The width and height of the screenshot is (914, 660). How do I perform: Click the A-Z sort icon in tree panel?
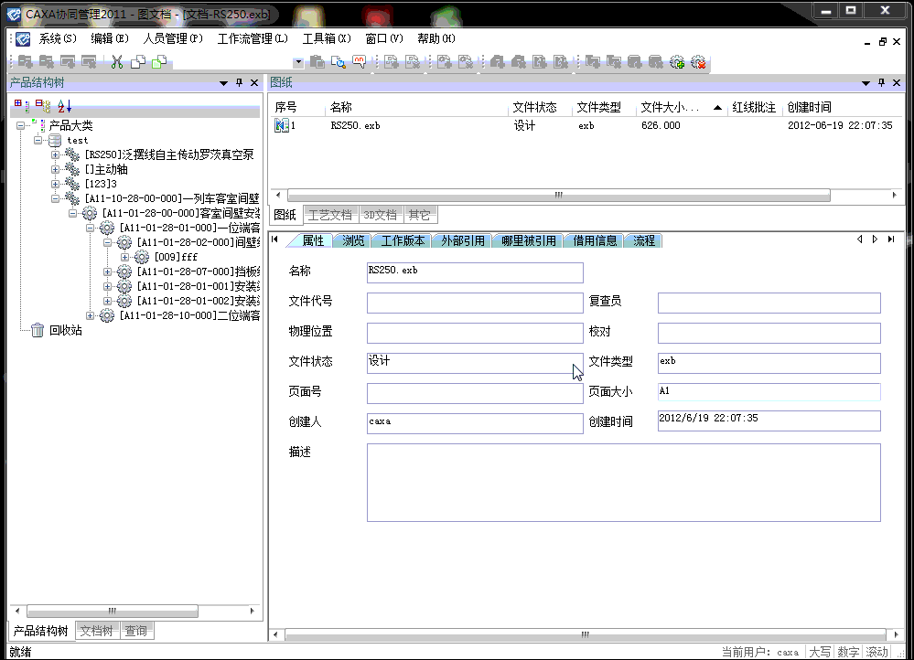(x=64, y=106)
